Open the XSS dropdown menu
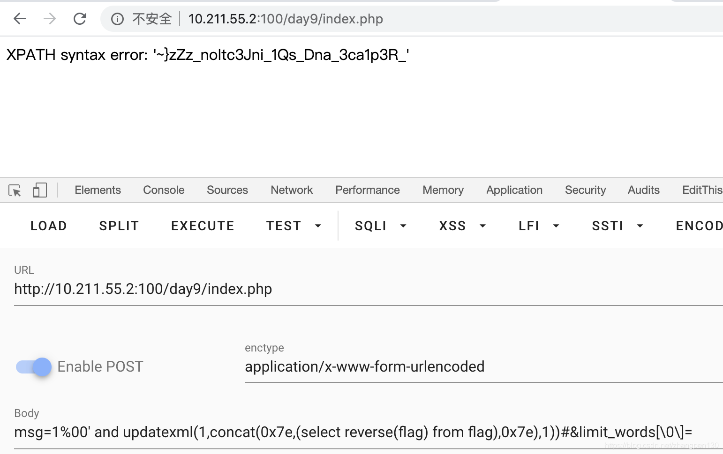The height and width of the screenshot is (454, 723). pos(462,226)
